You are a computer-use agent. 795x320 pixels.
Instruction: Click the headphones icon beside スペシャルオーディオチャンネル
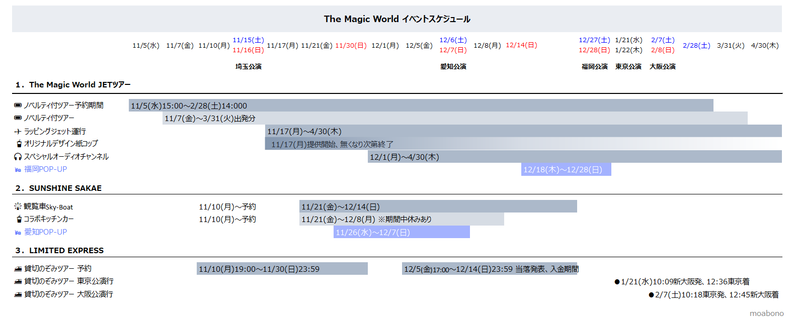(x=18, y=157)
